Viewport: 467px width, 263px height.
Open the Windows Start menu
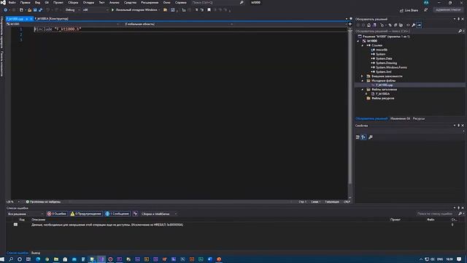click(3, 259)
